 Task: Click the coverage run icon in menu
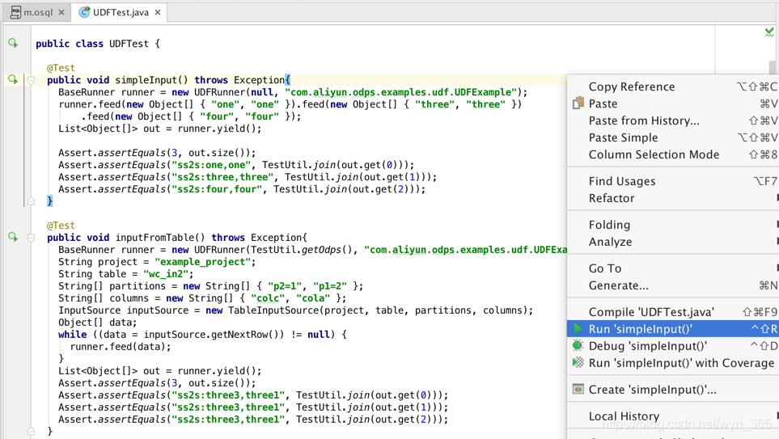(x=578, y=362)
